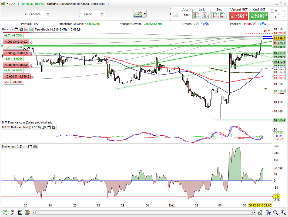Show DAX instrument info
The image size is (288, 217).
click(x=18, y=4)
